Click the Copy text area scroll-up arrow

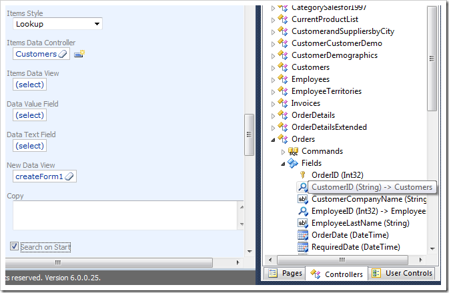[242, 207]
